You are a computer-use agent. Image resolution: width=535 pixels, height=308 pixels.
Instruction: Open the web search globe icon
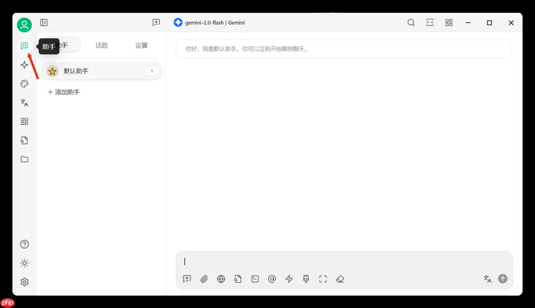pos(221,279)
